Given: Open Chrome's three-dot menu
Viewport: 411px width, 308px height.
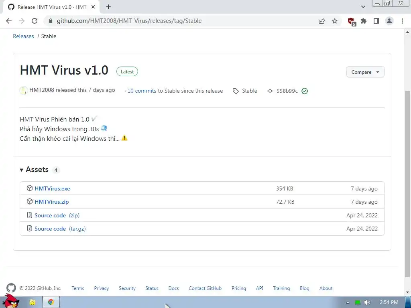Looking at the screenshot, I should pos(402,21).
